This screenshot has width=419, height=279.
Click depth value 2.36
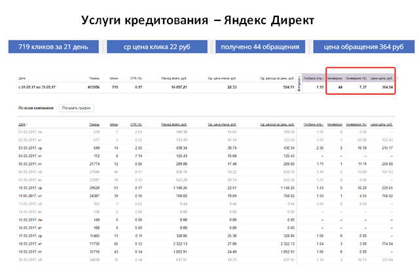coord(320,148)
